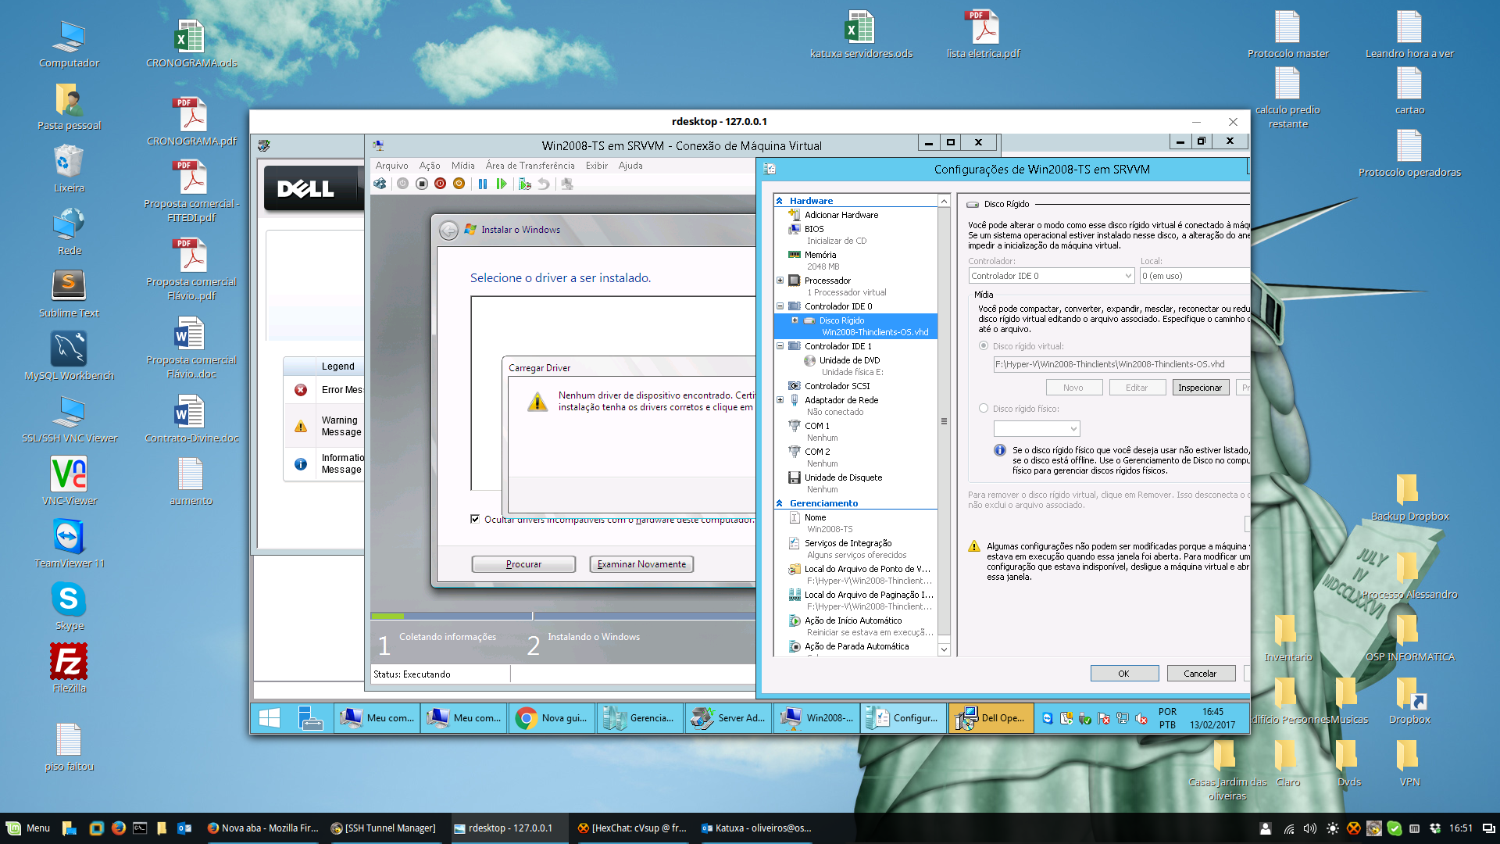
Task: Send Ctrl+Alt+Del using the VM toolbar icon
Action: click(x=380, y=184)
